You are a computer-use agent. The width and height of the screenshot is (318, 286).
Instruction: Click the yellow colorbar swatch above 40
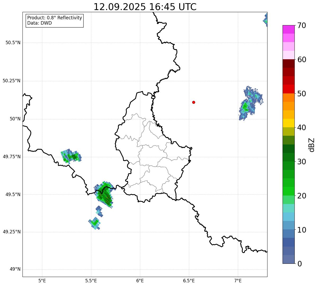288,123
